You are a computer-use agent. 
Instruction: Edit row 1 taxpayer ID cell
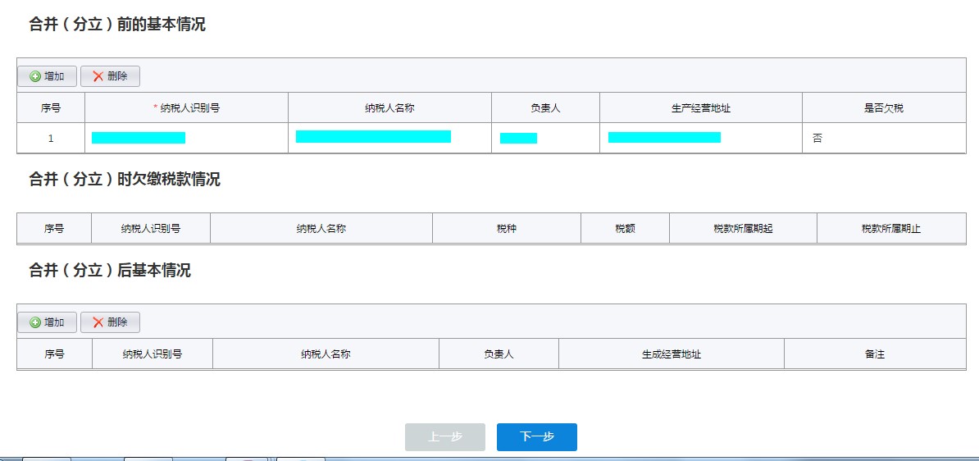tap(139, 138)
